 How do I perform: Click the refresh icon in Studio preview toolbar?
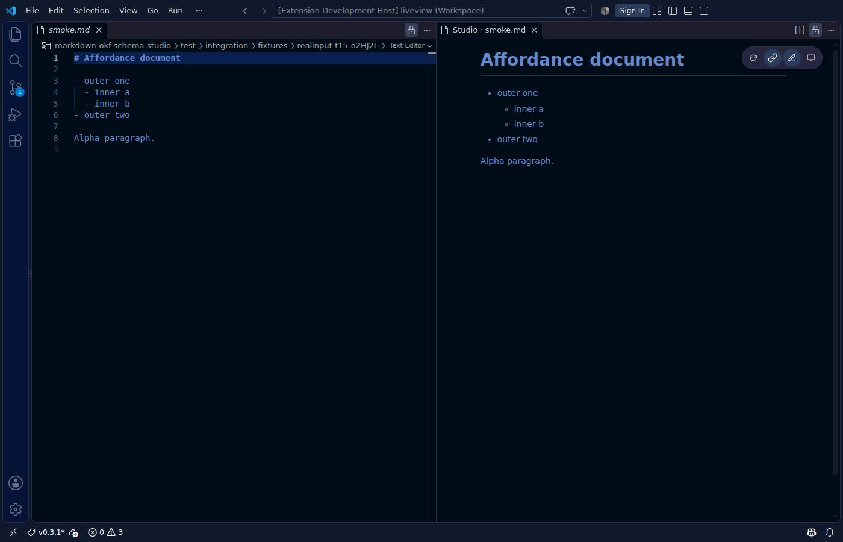click(753, 58)
